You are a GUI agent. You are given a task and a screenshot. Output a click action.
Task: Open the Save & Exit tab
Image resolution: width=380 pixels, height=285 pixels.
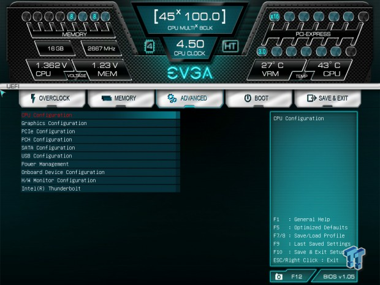(328, 99)
